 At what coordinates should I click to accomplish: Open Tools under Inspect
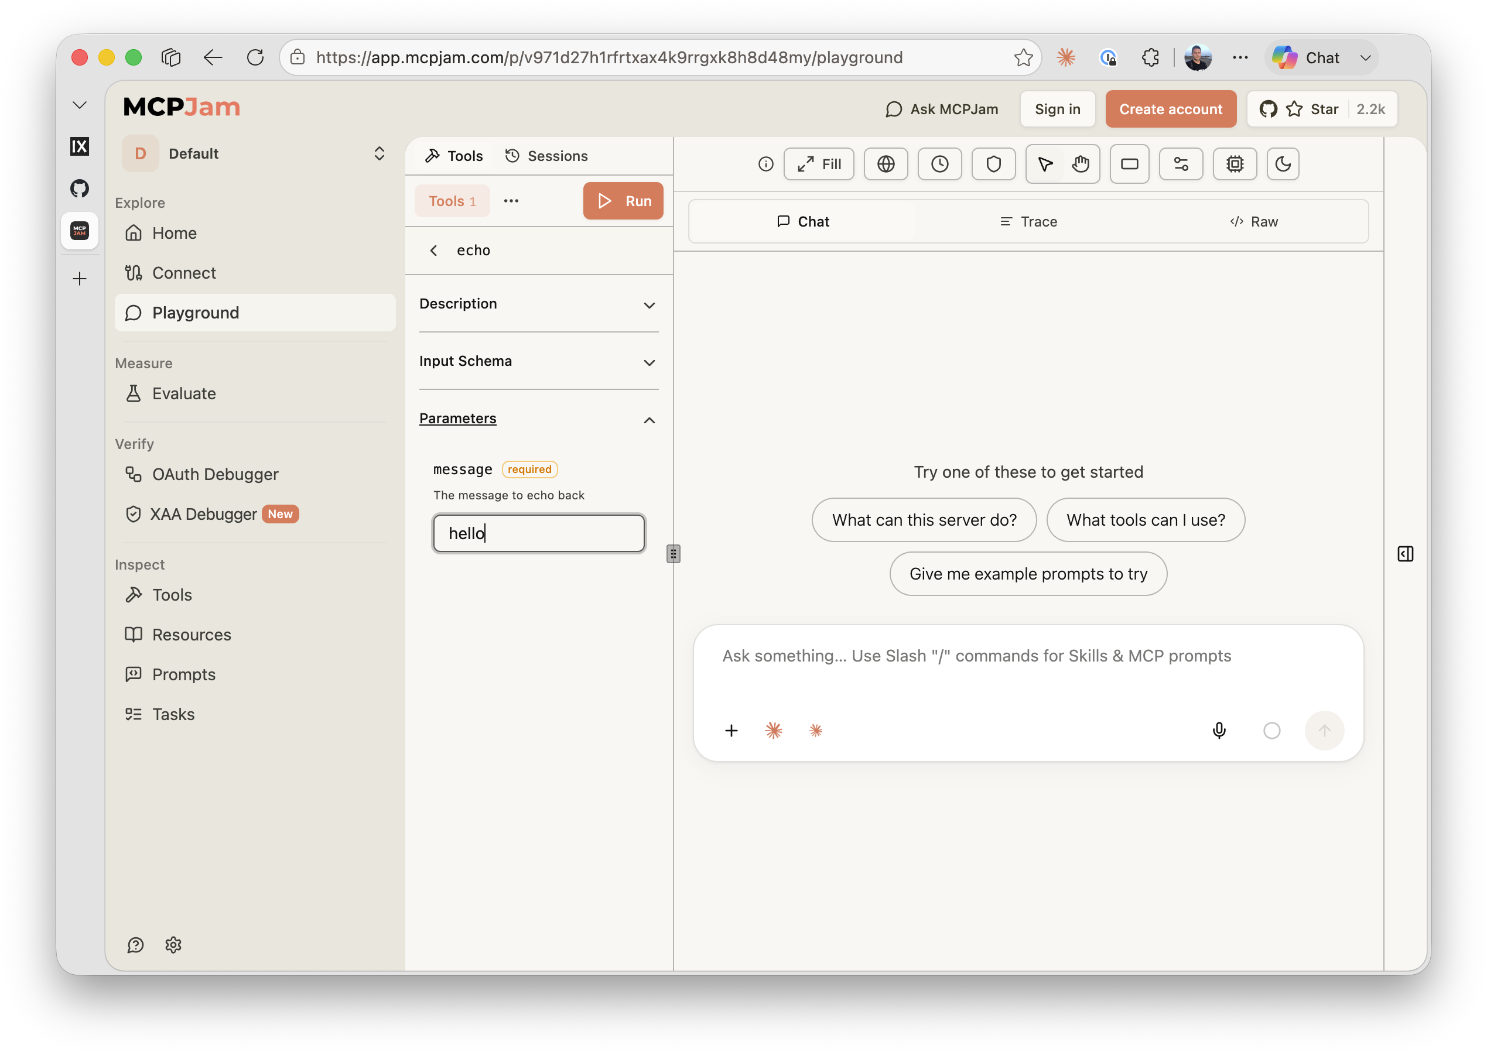[255, 595]
